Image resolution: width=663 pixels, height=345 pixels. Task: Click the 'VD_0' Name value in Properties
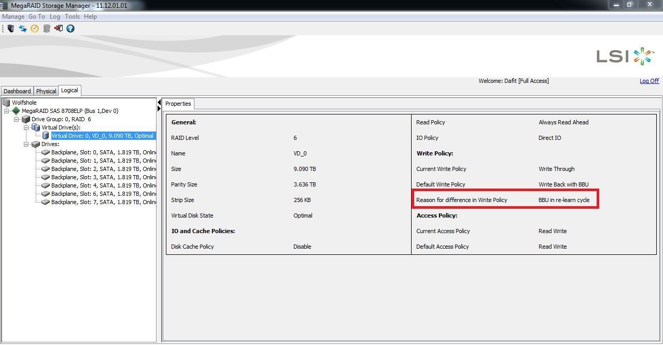(300, 153)
